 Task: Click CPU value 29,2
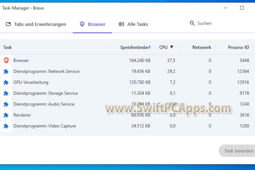pyautogui.click(x=171, y=72)
